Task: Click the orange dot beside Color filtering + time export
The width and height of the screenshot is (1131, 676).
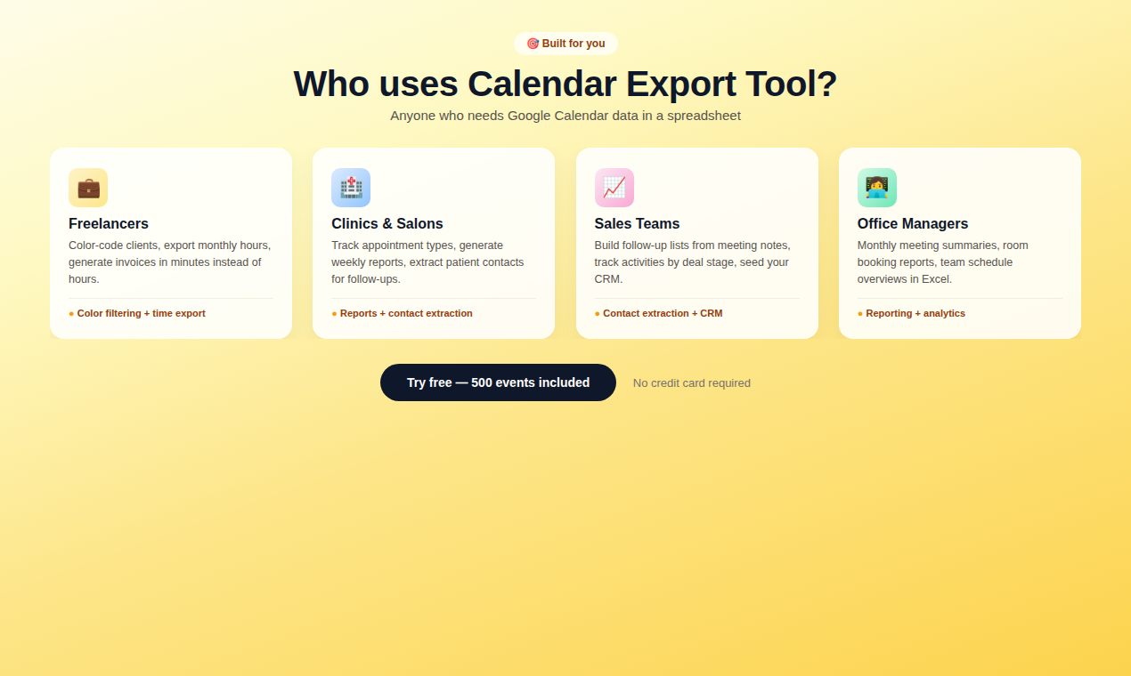Action: (70, 313)
